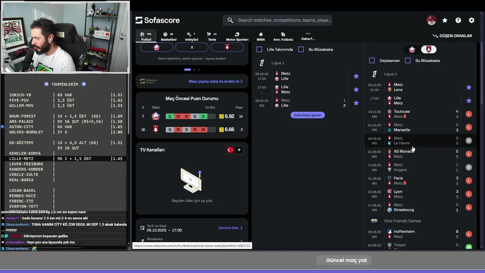Open favorites star icon in header
This screenshot has height=273, width=485.
(445, 20)
